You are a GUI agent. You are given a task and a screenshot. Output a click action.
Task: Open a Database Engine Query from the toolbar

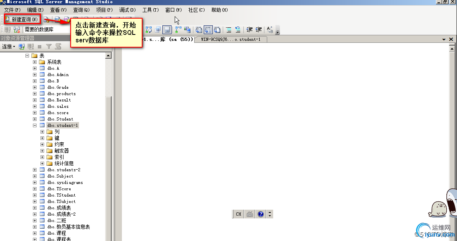tap(46, 19)
